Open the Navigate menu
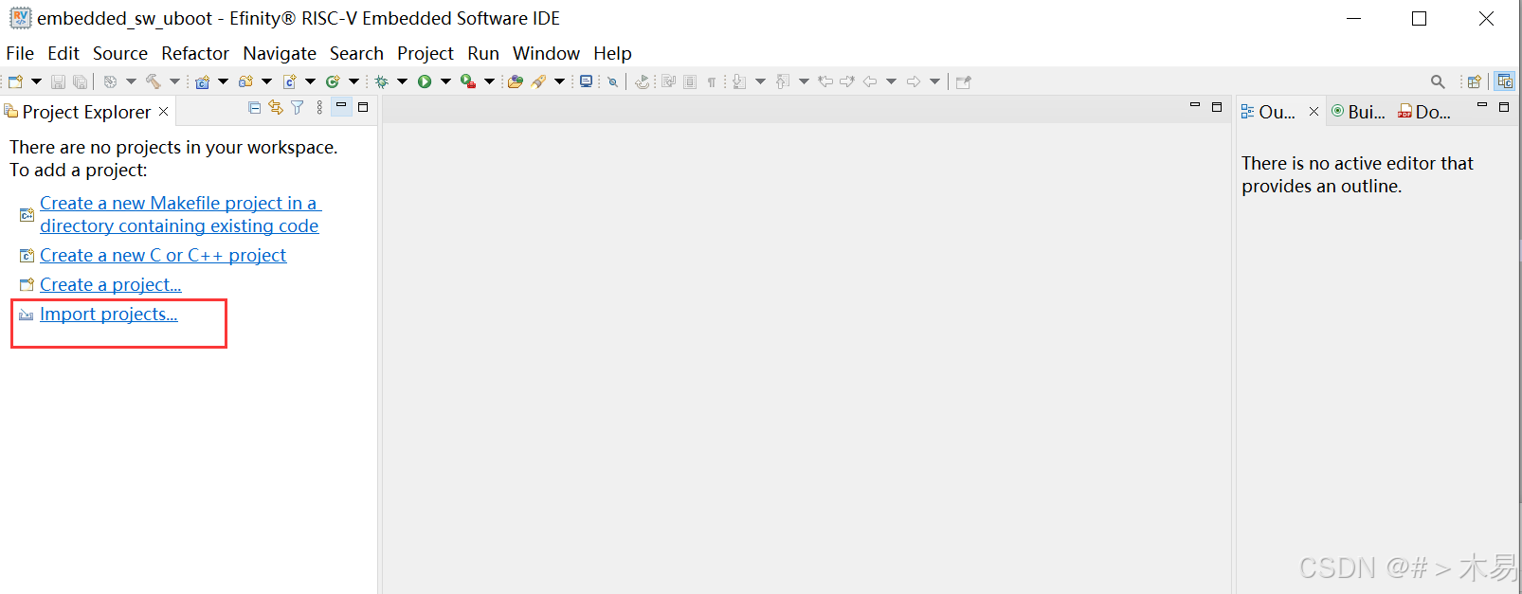 (x=280, y=53)
